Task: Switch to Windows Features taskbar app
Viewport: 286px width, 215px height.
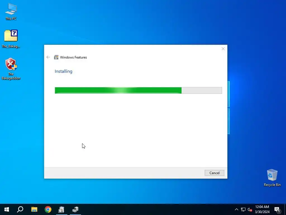Action: pos(75,209)
